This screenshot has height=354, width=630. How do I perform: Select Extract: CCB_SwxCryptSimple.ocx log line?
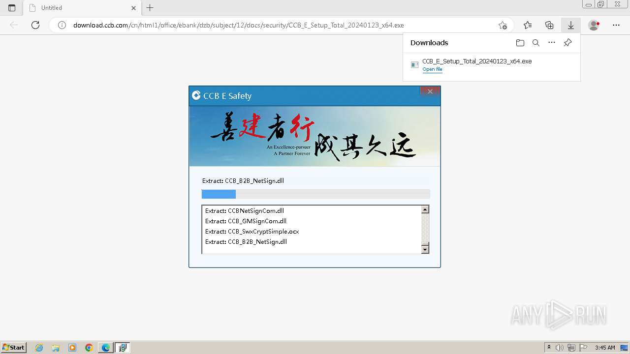(x=252, y=232)
